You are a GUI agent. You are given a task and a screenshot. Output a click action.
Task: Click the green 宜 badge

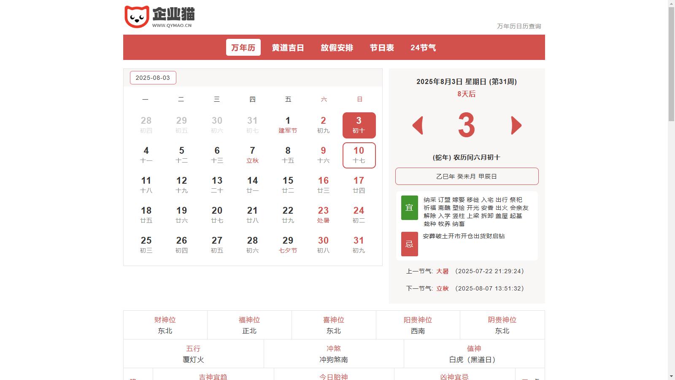(409, 208)
